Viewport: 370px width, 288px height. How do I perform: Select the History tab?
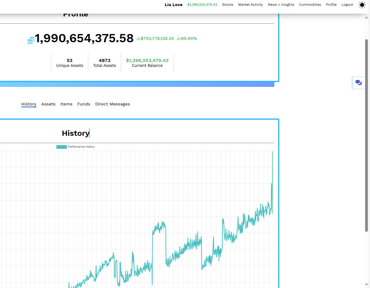29,104
